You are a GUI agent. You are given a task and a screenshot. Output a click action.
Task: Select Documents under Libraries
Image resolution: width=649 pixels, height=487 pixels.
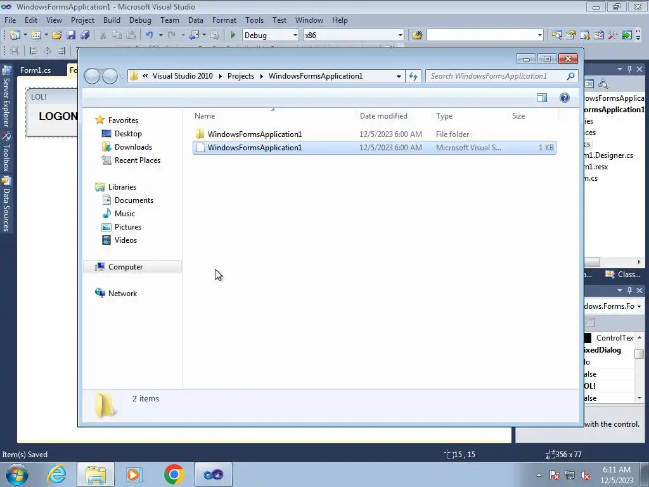point(134,200)
